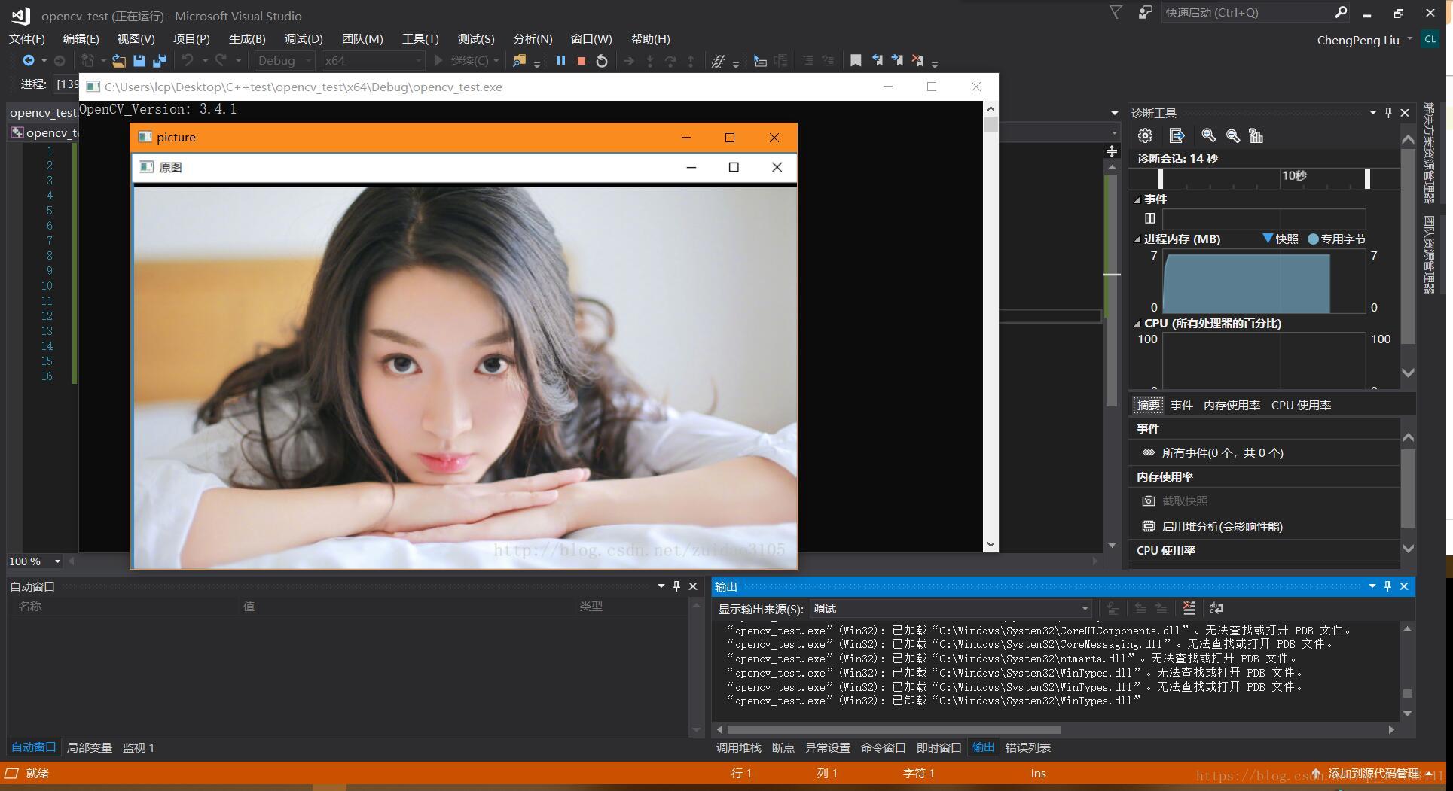
Task: Click 添加到源代码管理 in status bar
Action: [1372, 774]
